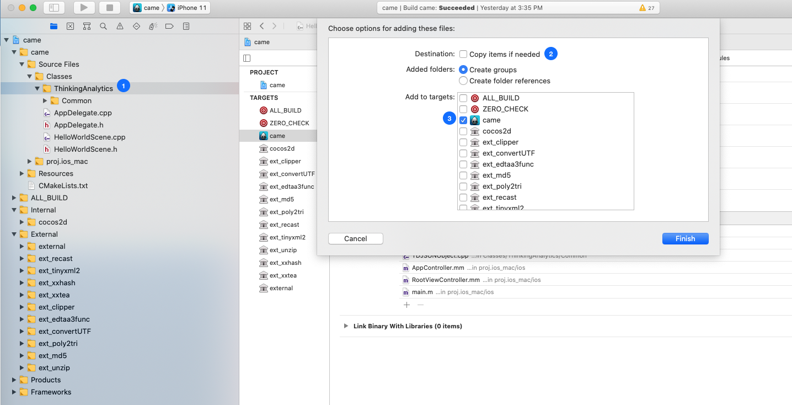Expand Link Binary With Libraries section

pyautogui.click(x=346, y=326)
